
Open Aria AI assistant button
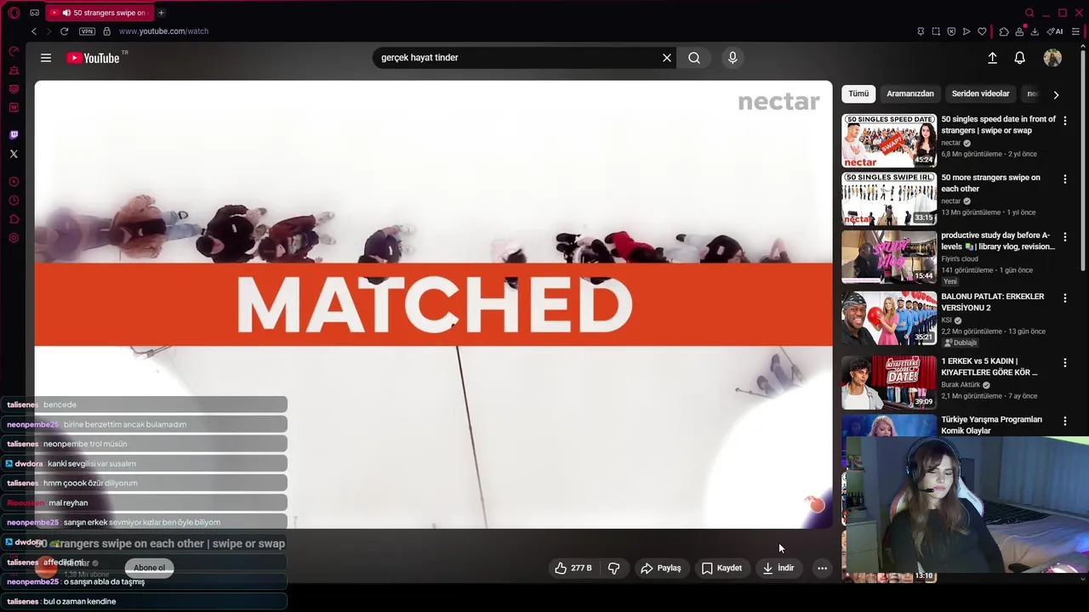pos(1055,31)
